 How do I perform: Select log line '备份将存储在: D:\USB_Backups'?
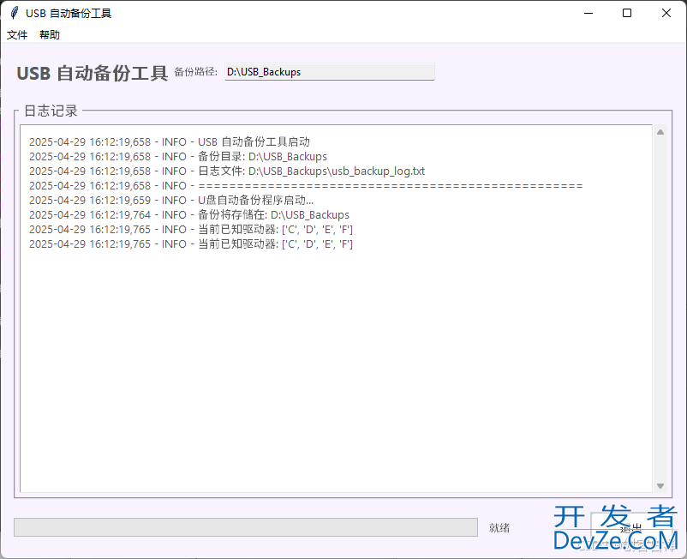click(x=189, y=215)
